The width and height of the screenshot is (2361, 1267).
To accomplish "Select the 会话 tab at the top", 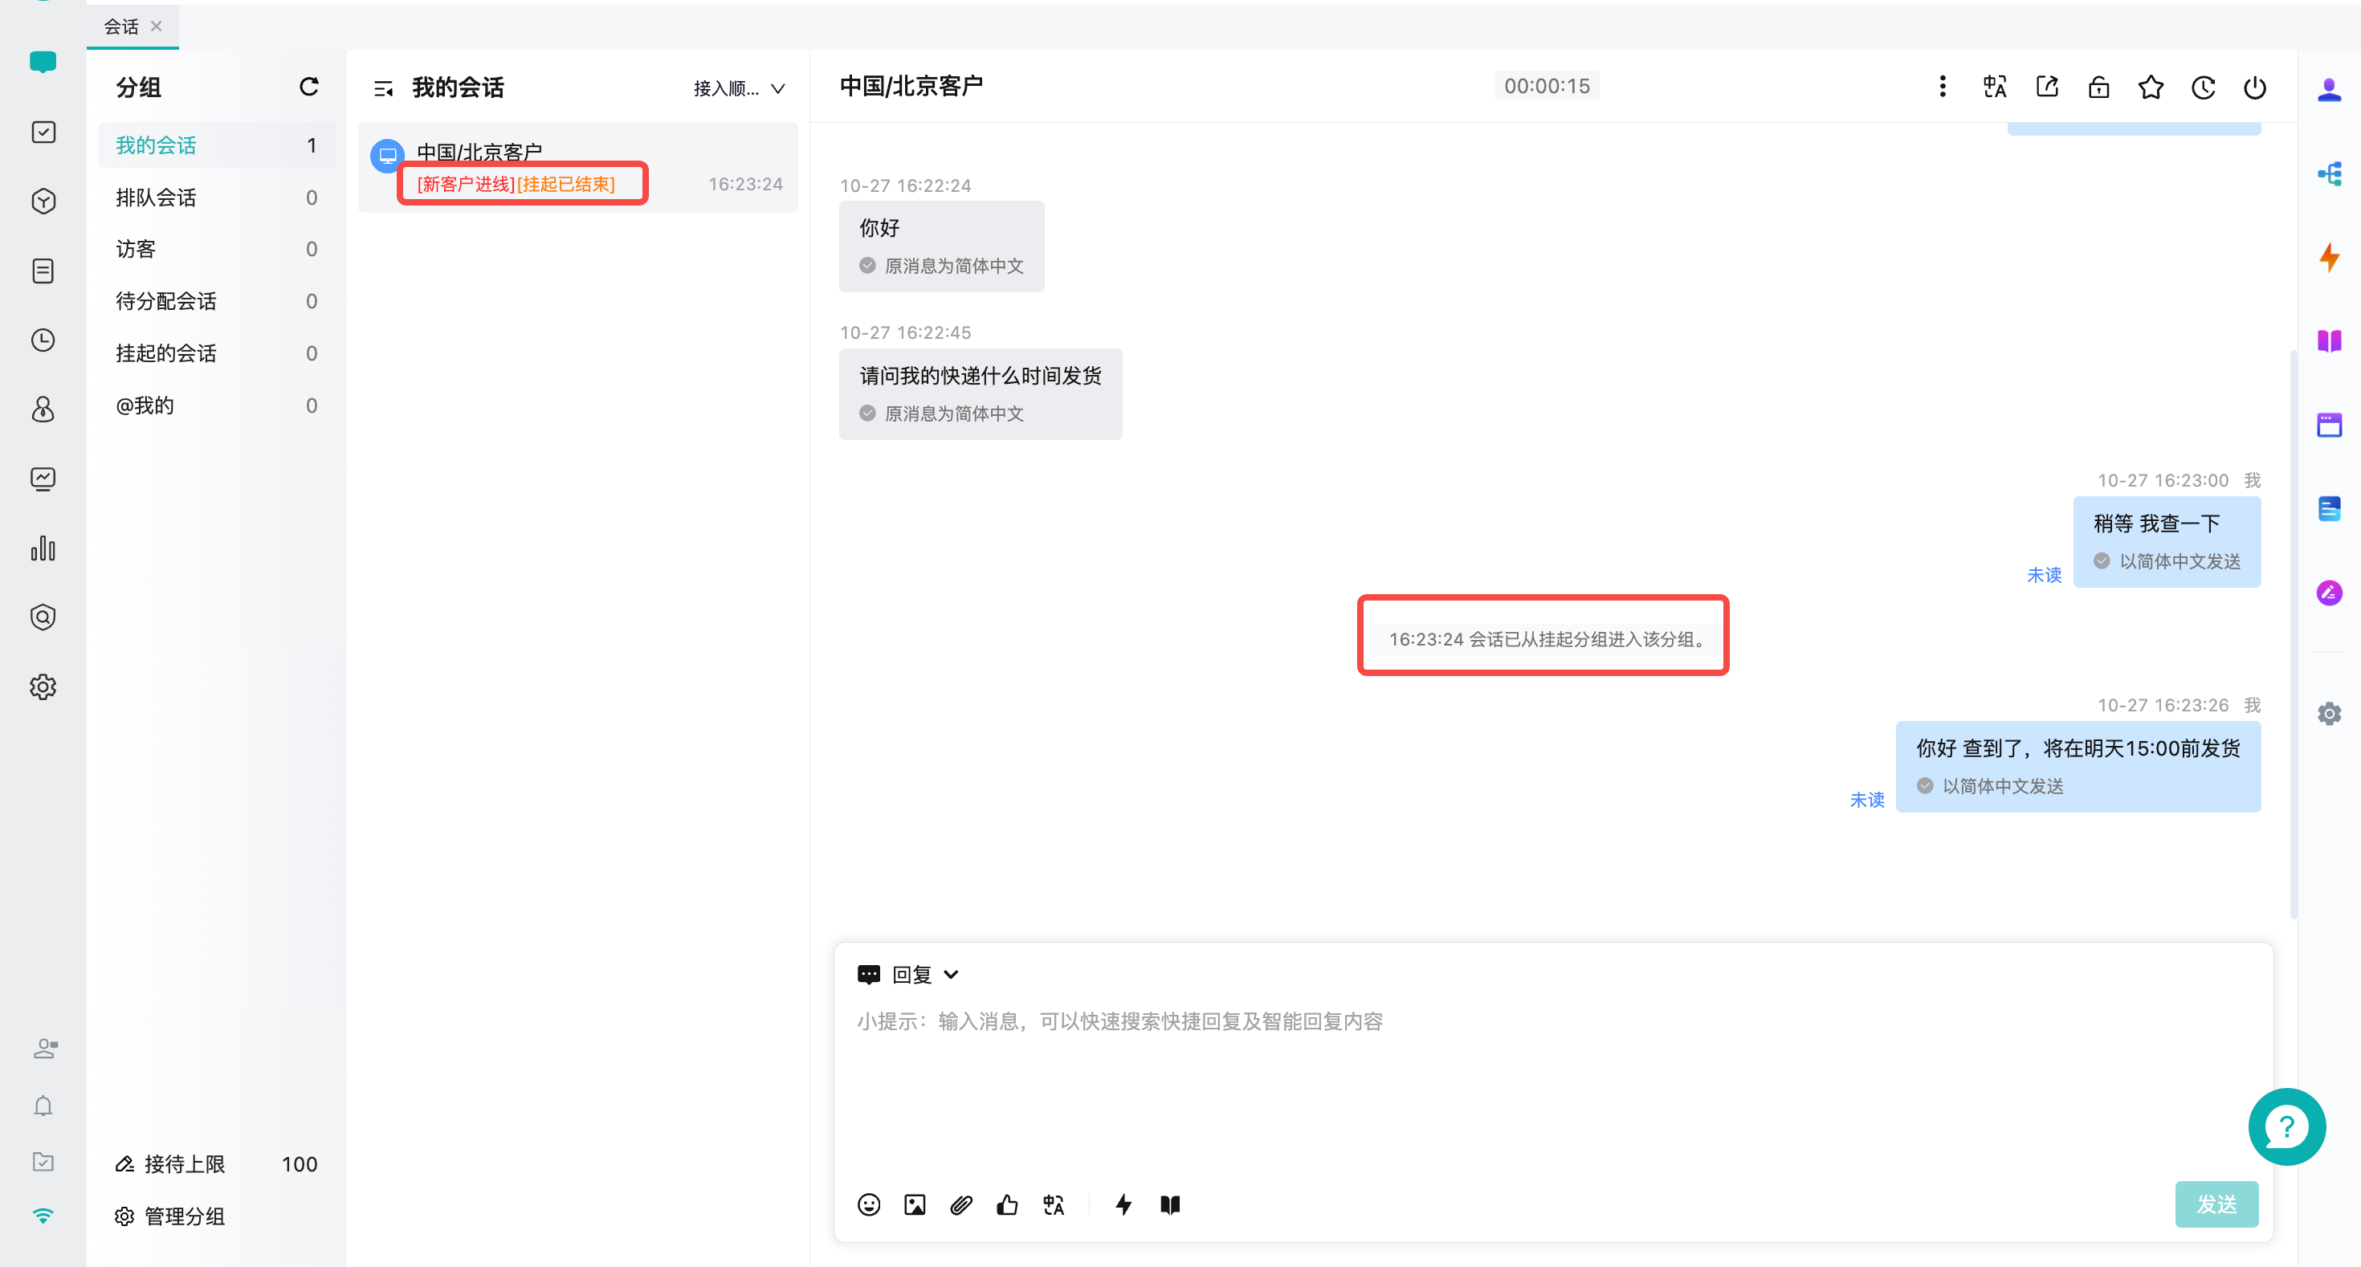I will 122,26.
